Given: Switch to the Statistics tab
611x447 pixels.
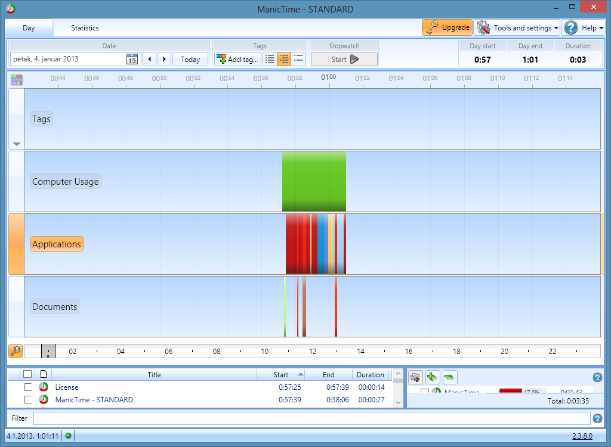Looking at the screenshot, I should coord(85,28).
